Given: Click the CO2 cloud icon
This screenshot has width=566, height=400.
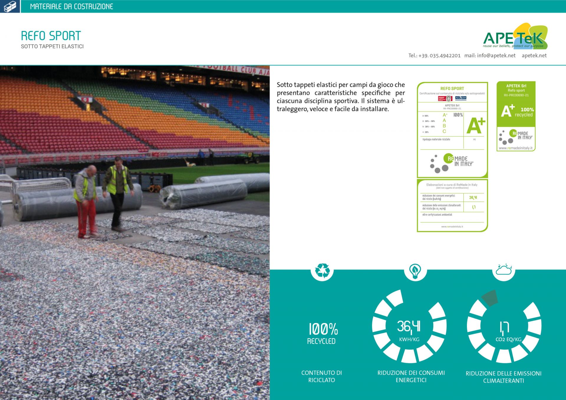Looking at the screenshot, I should [504, 270].
